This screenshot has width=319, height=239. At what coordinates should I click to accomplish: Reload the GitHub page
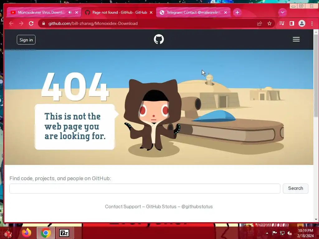31,23
